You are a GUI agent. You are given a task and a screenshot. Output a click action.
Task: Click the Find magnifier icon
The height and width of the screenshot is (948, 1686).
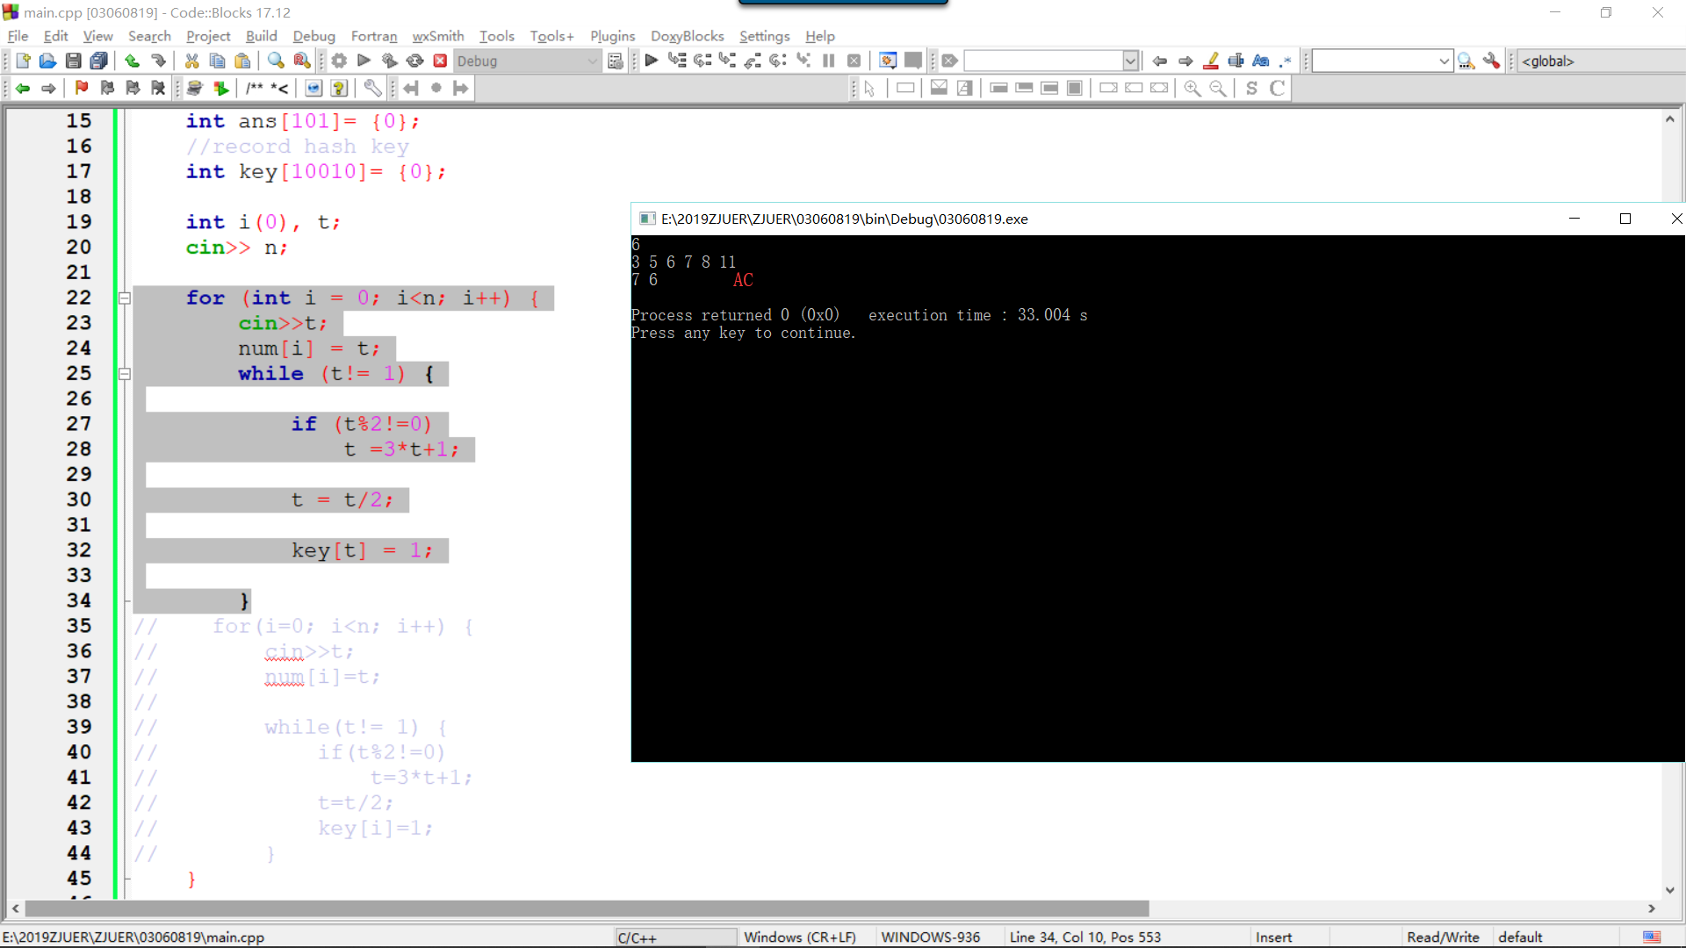[276, 61]
